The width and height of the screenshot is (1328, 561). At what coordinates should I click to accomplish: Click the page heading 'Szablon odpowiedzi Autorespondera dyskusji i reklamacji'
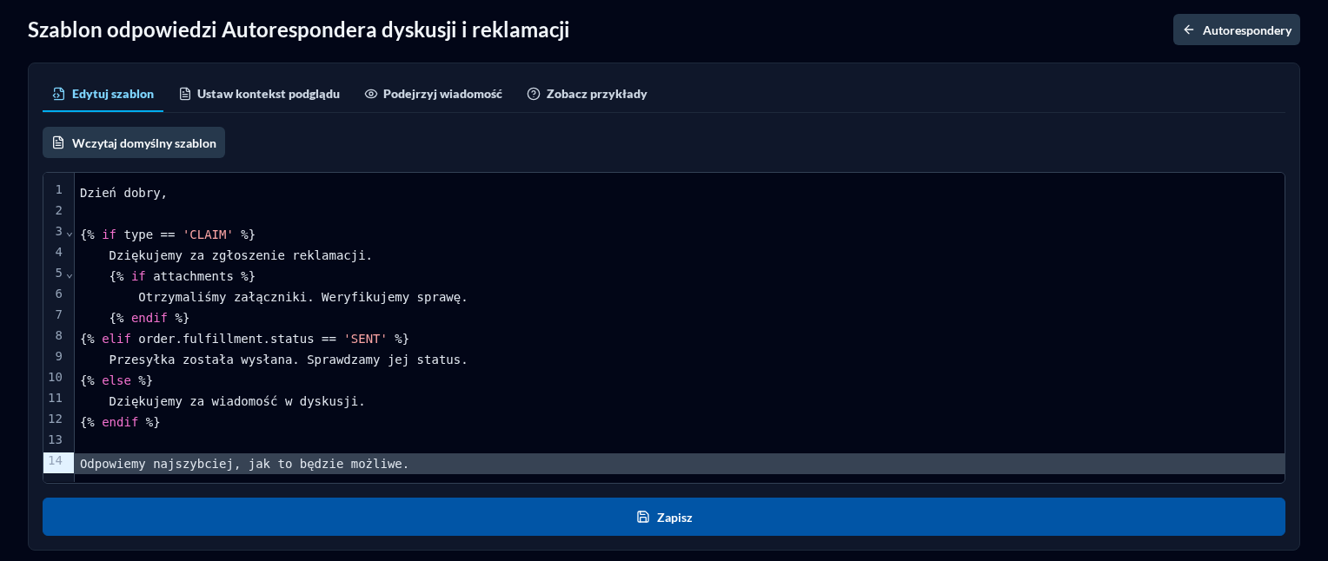(x=299, y=30)
